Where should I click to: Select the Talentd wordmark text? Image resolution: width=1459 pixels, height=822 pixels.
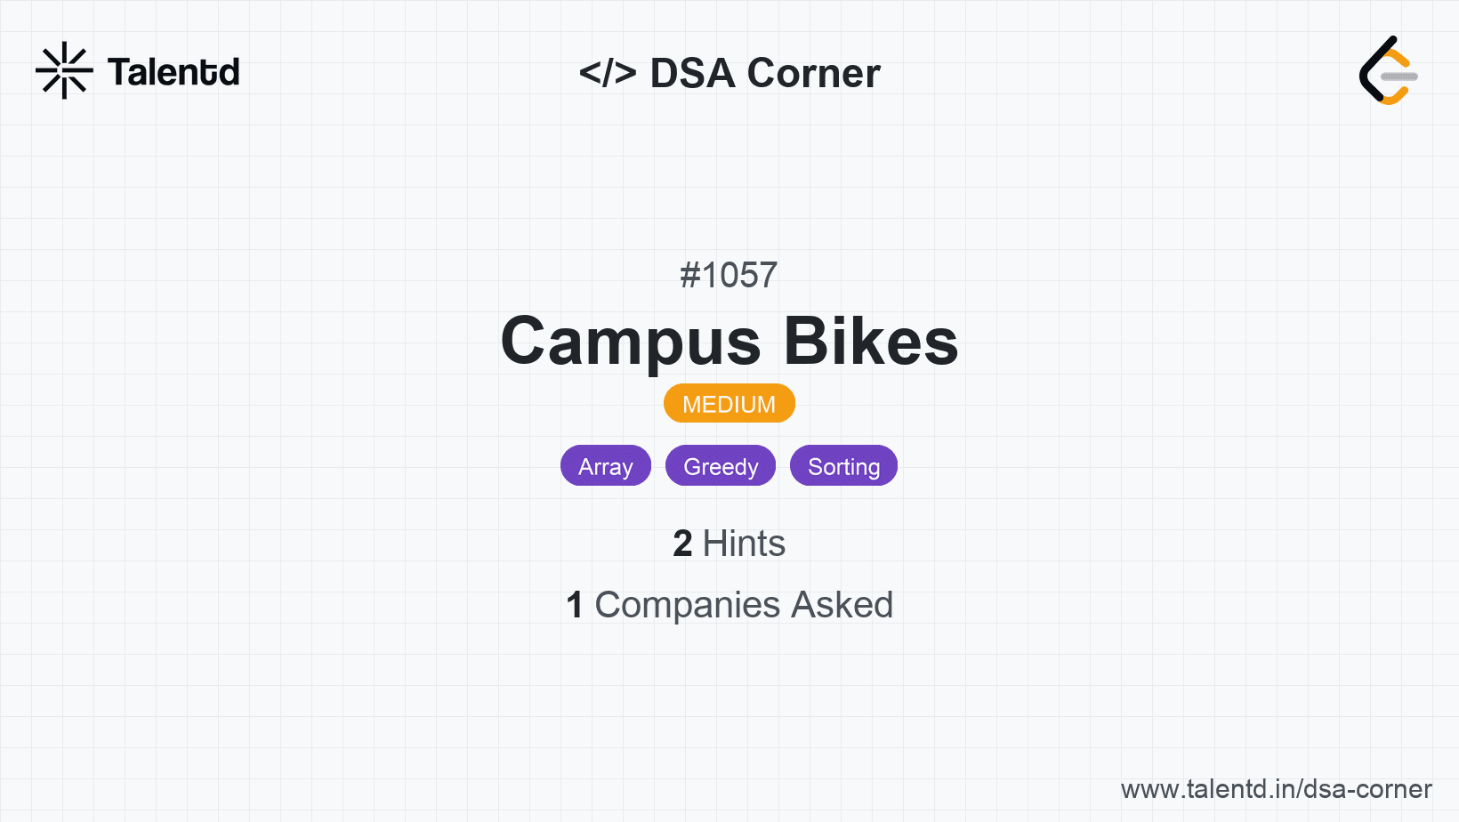click(173, 72)
